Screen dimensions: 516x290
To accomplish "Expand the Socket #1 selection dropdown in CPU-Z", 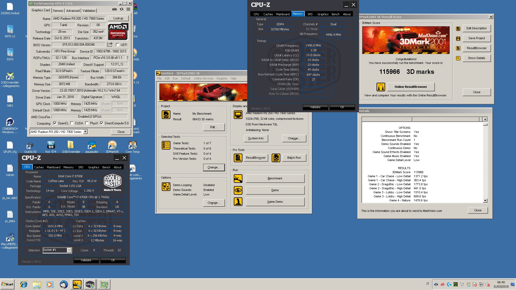I will point(69,250).
